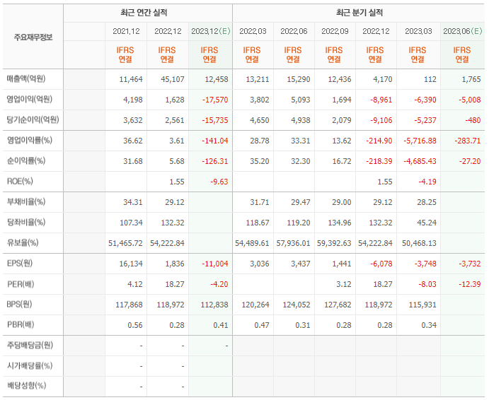Screen dimensions: 489x400
Task: Click the 2021.12 annual column header
Action: click(126, 32)
